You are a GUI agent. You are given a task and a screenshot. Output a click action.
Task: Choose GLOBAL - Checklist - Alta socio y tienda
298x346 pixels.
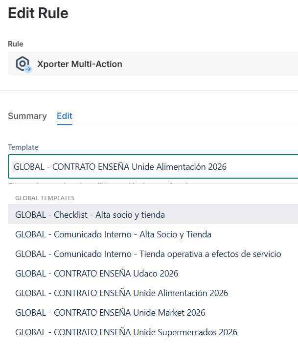[90, 214]
